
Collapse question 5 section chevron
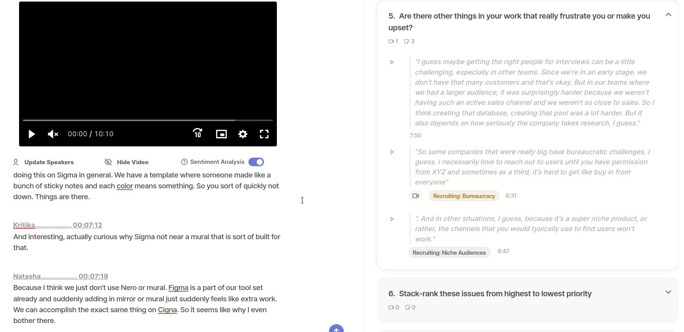pos(668,15)
